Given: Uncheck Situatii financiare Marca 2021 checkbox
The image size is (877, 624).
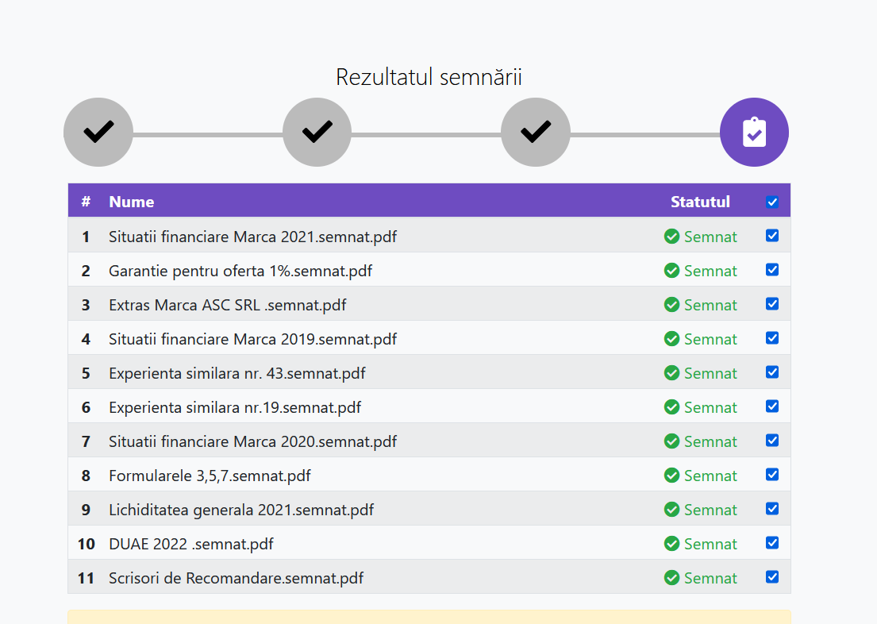Looking at the screenshot, I should click(772, 236).
